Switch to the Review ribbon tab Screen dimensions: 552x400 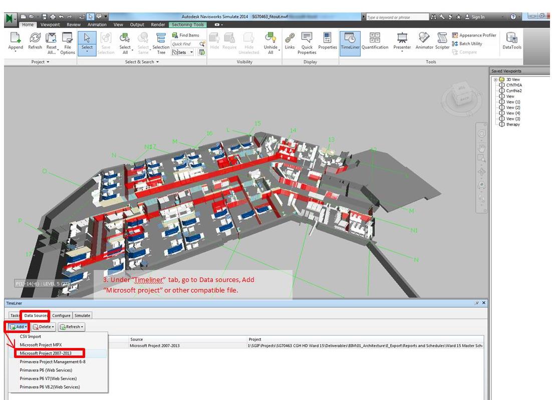point(74,24)
